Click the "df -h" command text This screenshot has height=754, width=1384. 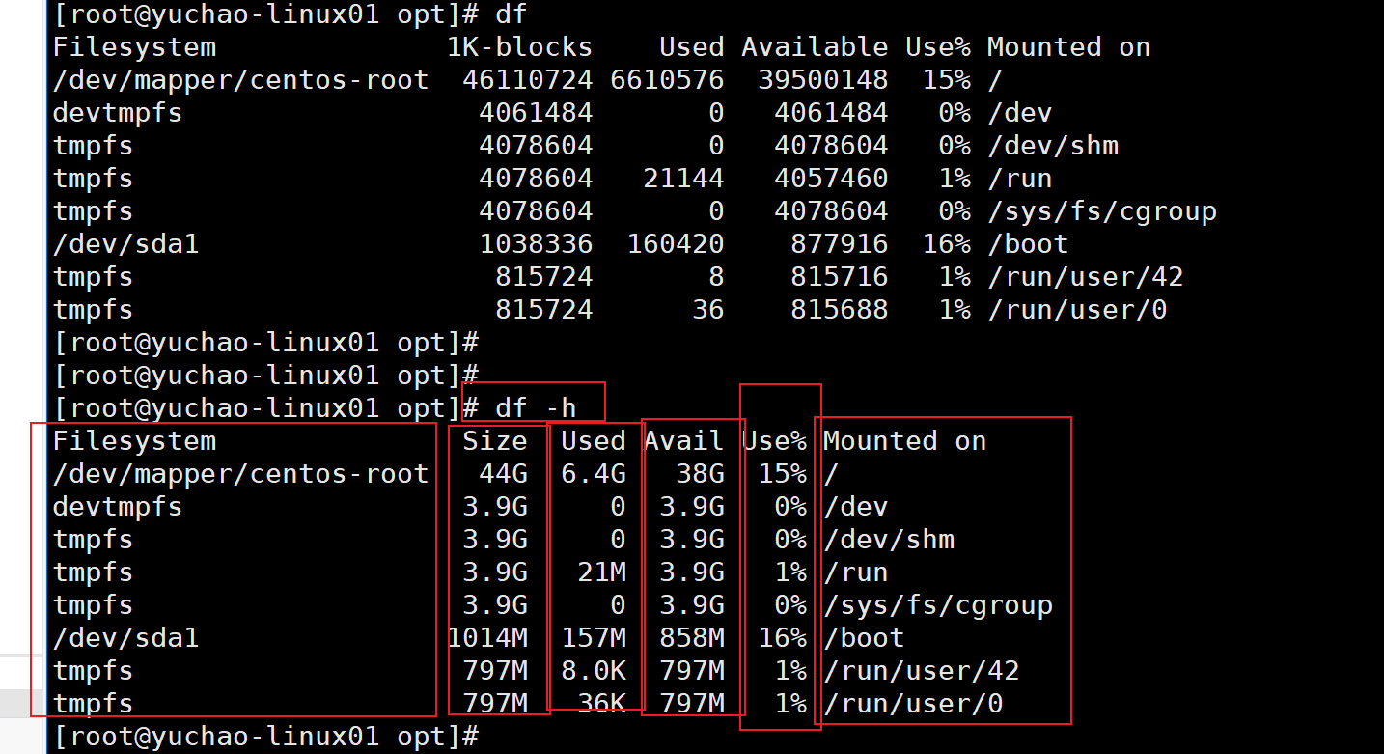pyautogui.click(x=535, y=408)
